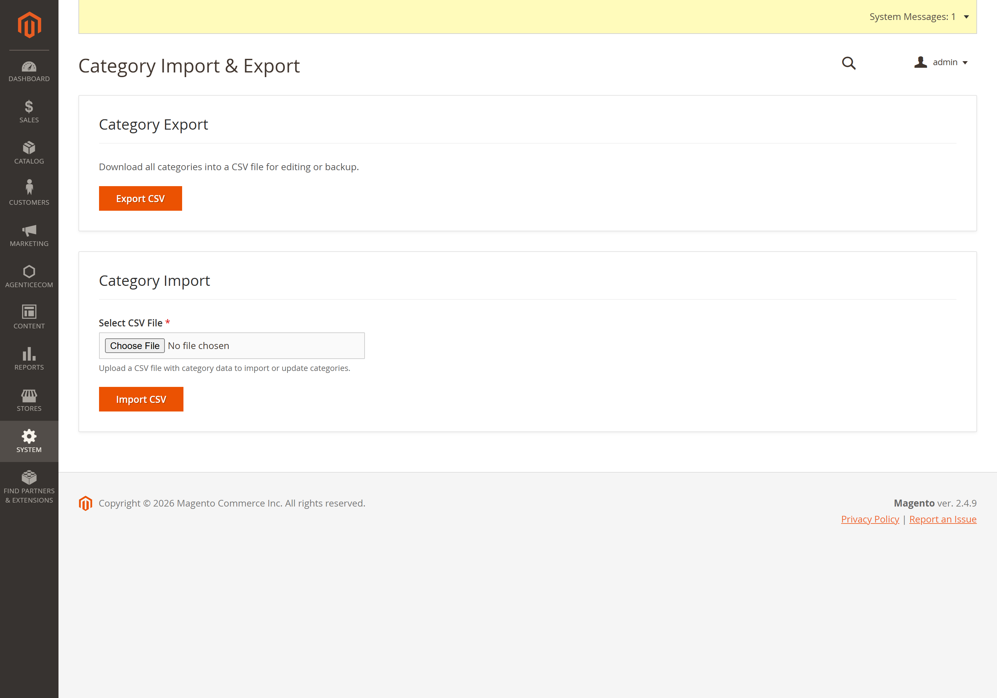
Task: Open the System gear icon
Action: (x=29, y=436)
